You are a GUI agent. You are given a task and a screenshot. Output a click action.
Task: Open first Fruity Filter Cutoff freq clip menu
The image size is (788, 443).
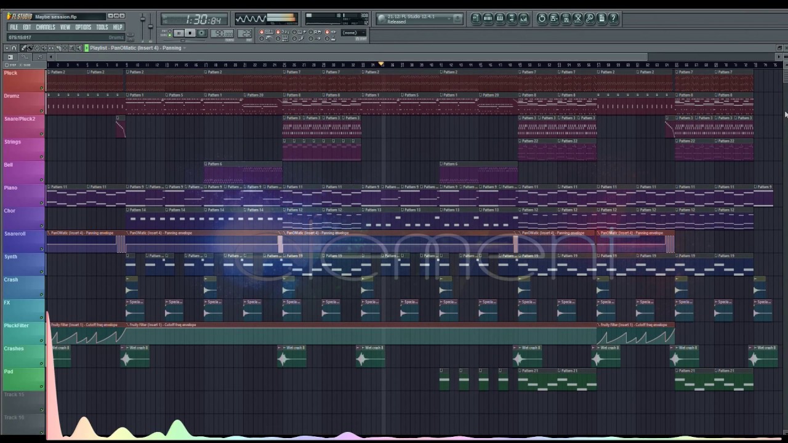tap(49, 325)
